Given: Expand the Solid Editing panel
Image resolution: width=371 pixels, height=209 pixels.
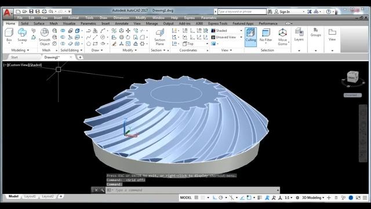Looking at the screenshot, I should coord(71,51).
